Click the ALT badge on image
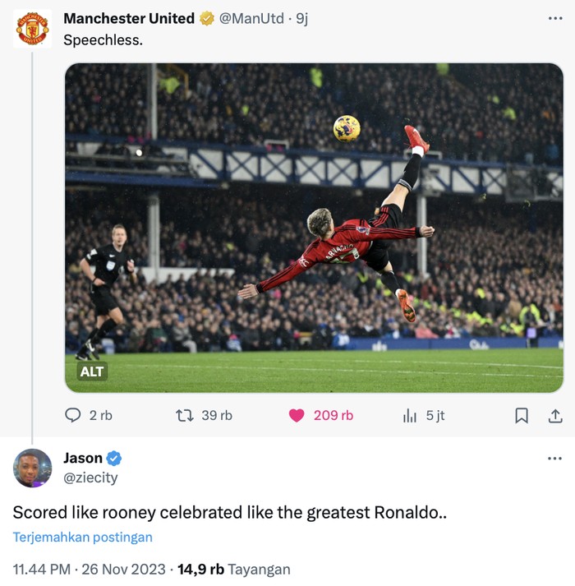575x586 pixels. click(x=92, y=371)
